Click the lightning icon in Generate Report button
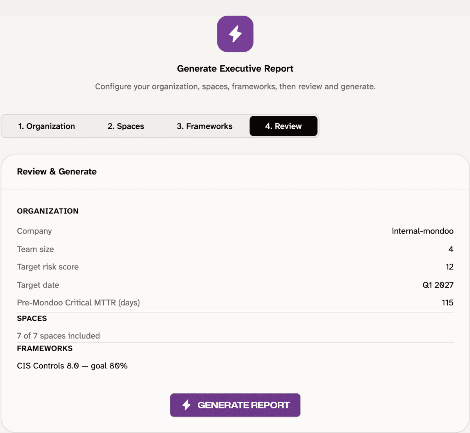This screenshot has height=433, width=470. coord(186,405)
